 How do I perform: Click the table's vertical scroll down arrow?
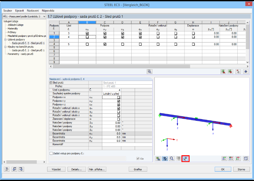tap(247, 62)
